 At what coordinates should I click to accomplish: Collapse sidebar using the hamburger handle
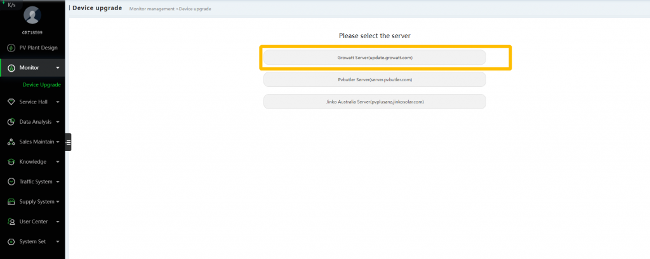[69, 142]
